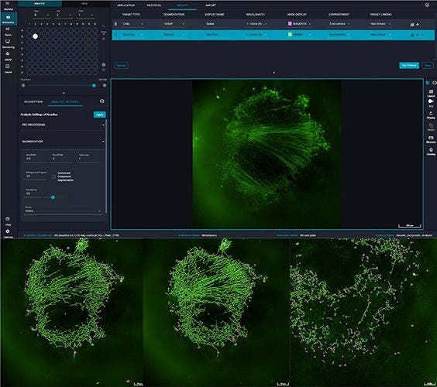Open Target Linking dropdown in Cells row
The height and width of the screenshot is (387, 437).
click(380, 24)
